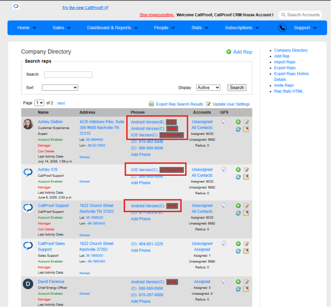331x307 pixels.
Task: Edit Ashley IOS using the pencil icon
Action: click(246, 170)
